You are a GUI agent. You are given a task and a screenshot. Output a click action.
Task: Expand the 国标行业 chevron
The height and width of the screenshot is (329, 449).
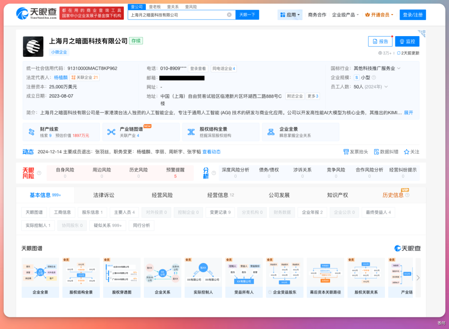click(399, 69)
